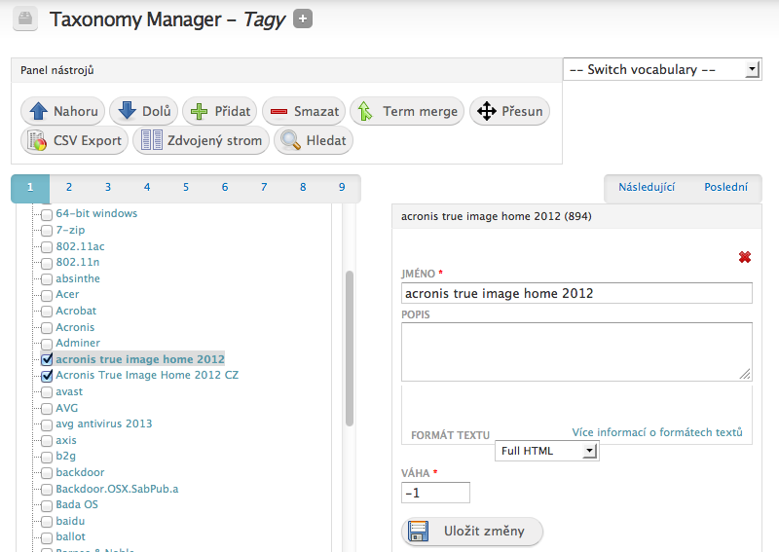Click the Popis textarea resize handle
Image resolution: width=779 pixels, height=552 pixels.
click(745, 374)
